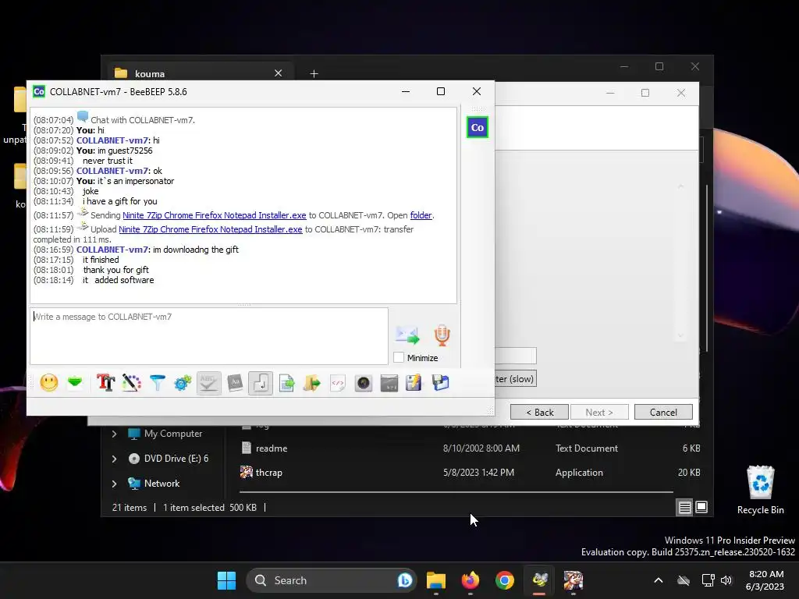Toggle the Return key send option icon
799x599 pixels.
coord(261,383)
